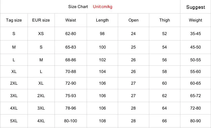The width and height of the screenshot is (211, 128).
Task: Click the Length column header
Action: (x=102, y=20)
